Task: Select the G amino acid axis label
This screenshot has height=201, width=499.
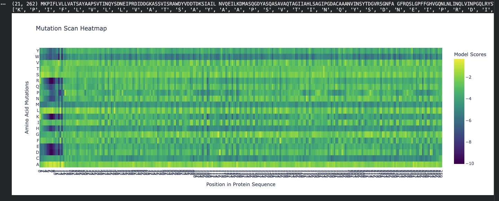Action: pyautogui.click(x=37, y=134)
